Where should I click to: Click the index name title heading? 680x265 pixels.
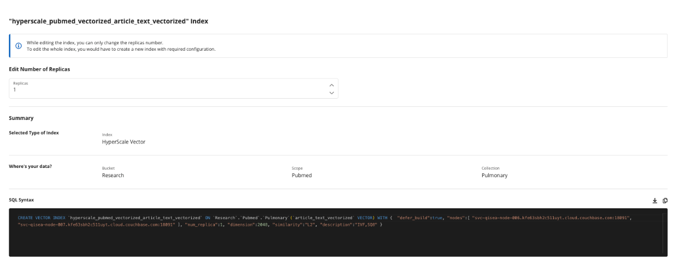[x=108, y=21]
